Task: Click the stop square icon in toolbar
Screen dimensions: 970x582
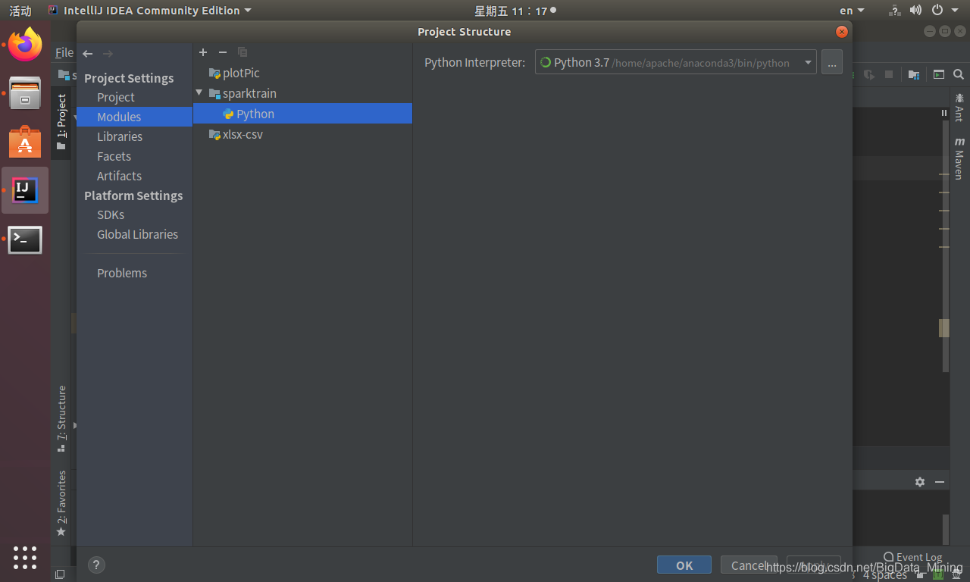Action: pos(889,74)
